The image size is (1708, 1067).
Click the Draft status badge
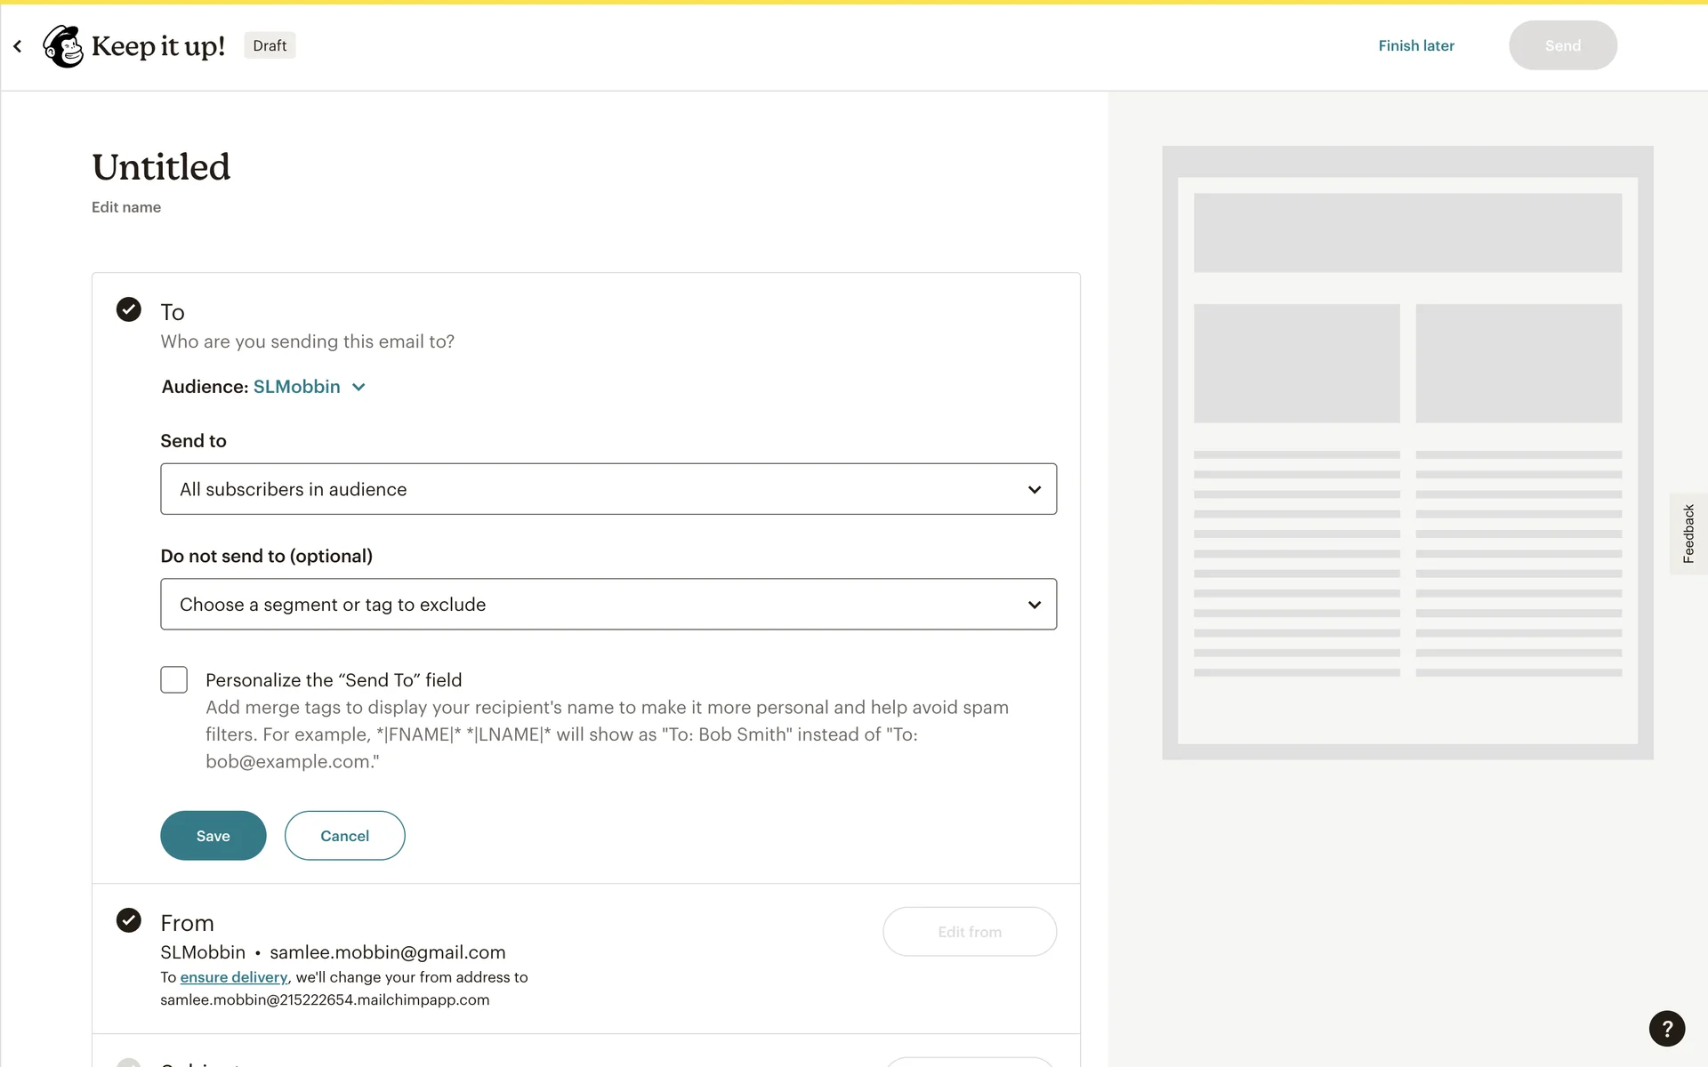[270, 45]
